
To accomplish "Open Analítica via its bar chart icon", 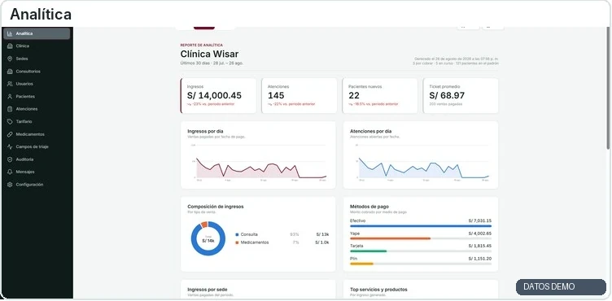I will coord(10,33).
